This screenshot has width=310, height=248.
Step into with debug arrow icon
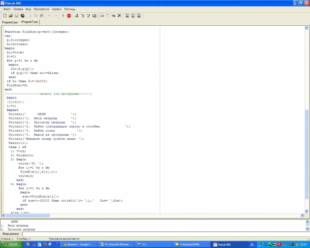82,16
